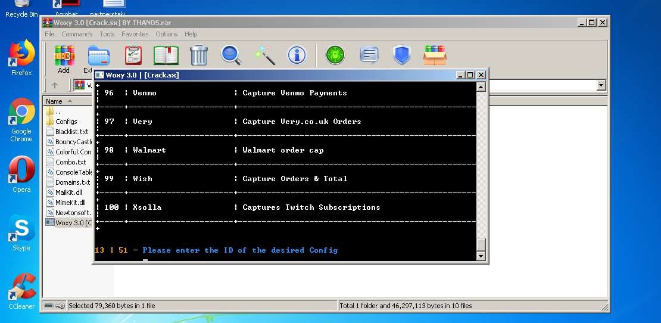Open the File menu

(49, 34)
